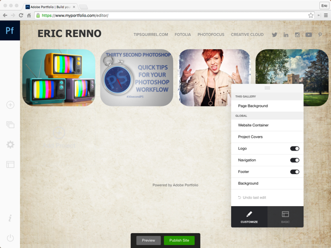Open the TIPSQUIRREL.COM nav link
The width and height of the screenshot is (331, 248).
tap(151, 35)
